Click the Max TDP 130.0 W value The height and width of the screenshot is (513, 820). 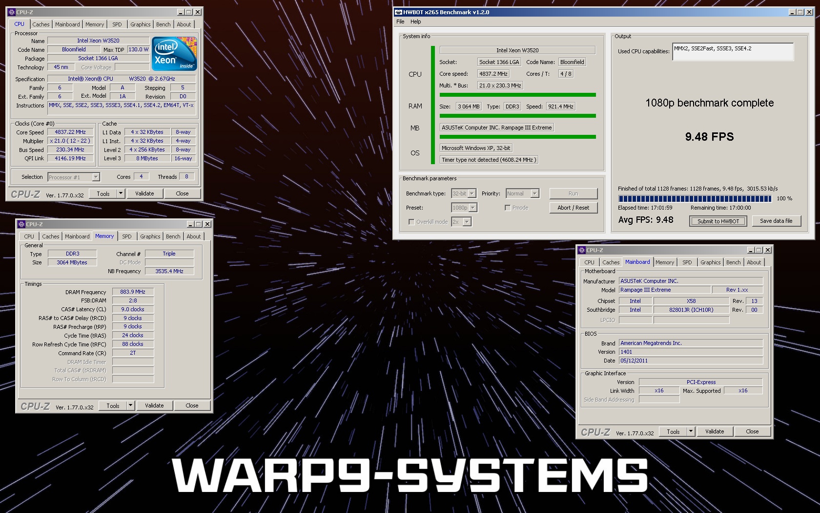pos(139,49)
